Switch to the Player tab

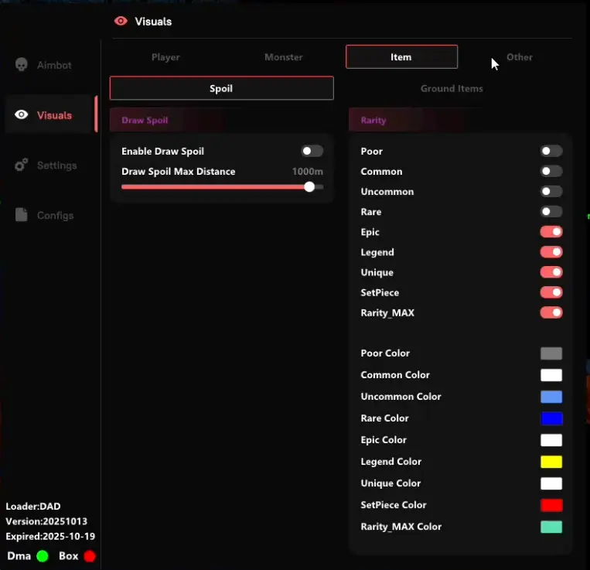tap(165, 57)
